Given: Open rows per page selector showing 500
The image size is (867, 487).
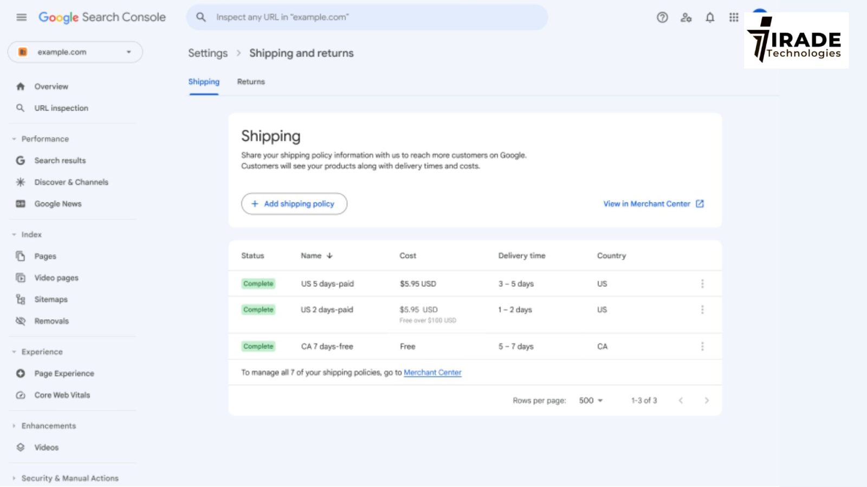Looking at the screenshot, I should point(590,400).
